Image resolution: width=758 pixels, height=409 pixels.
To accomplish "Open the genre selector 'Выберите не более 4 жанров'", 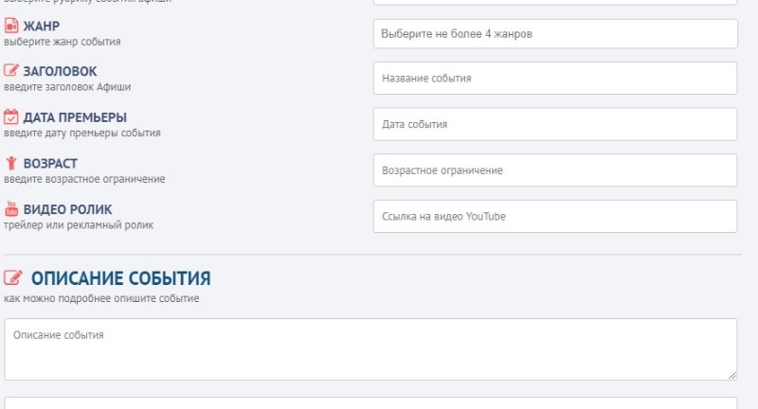I will 554,34.
